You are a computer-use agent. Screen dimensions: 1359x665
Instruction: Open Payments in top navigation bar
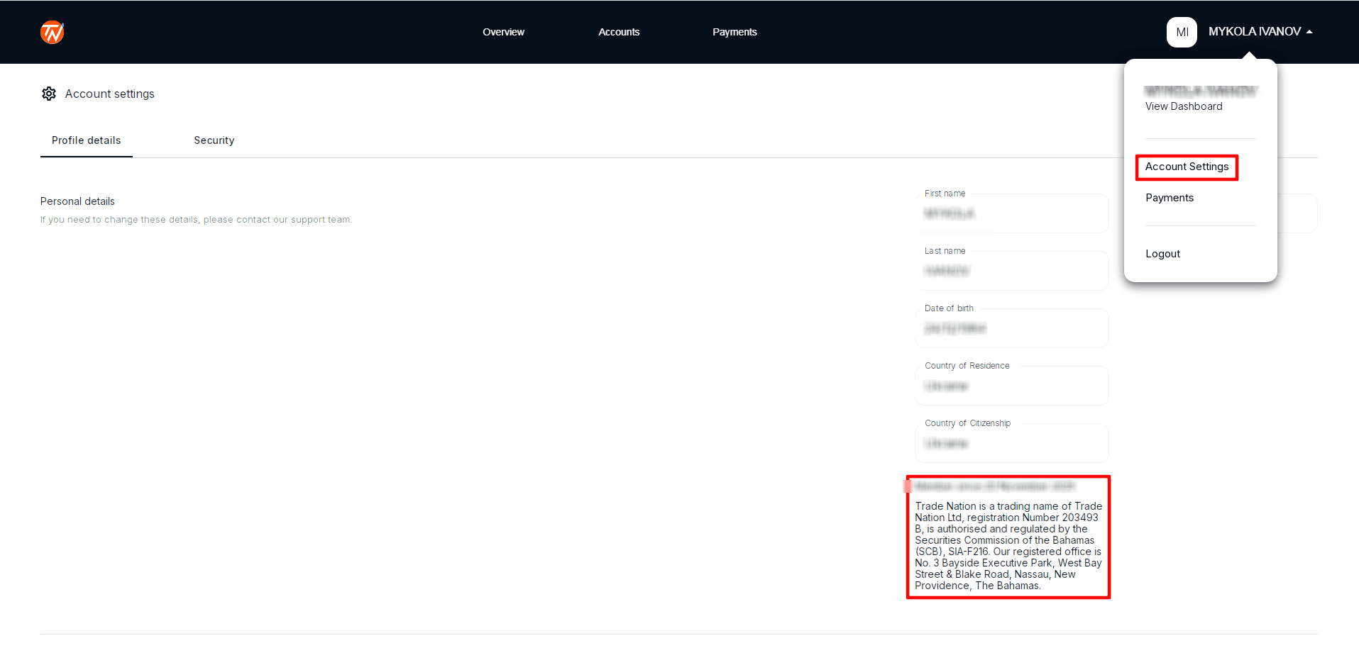pyautogui.click(x=734, y=32)
